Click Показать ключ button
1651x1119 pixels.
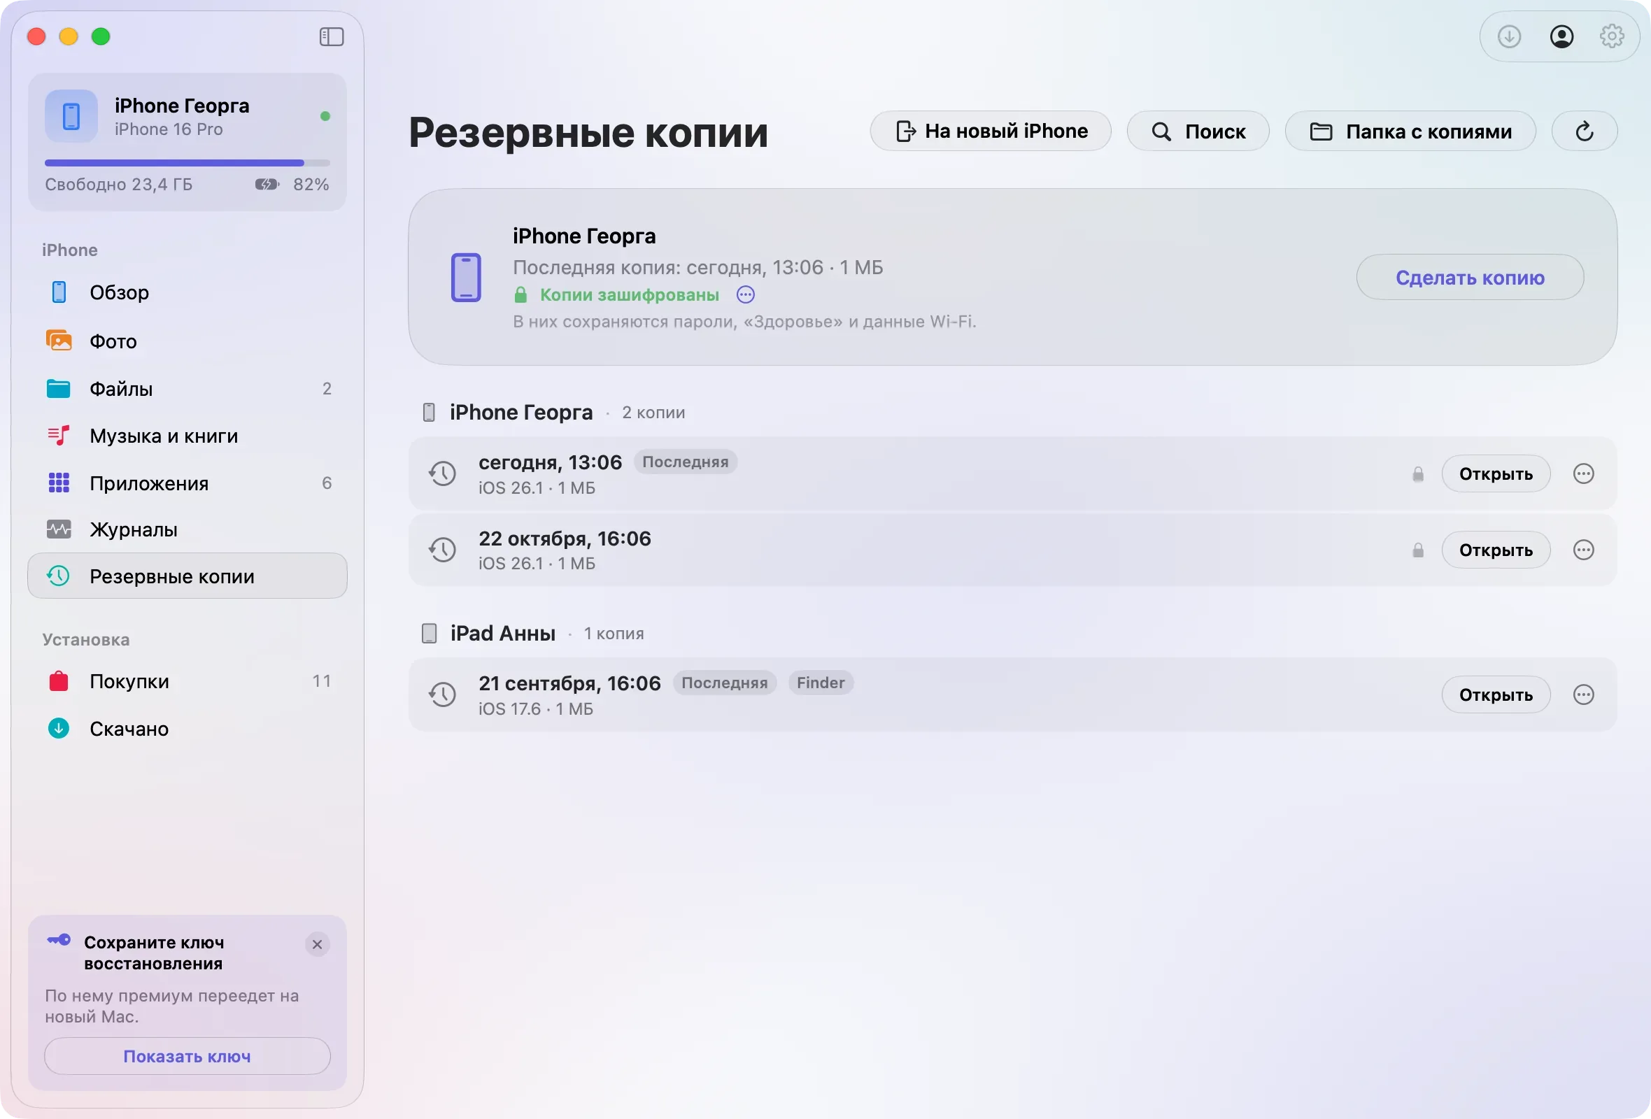[x=187, y=1056]
